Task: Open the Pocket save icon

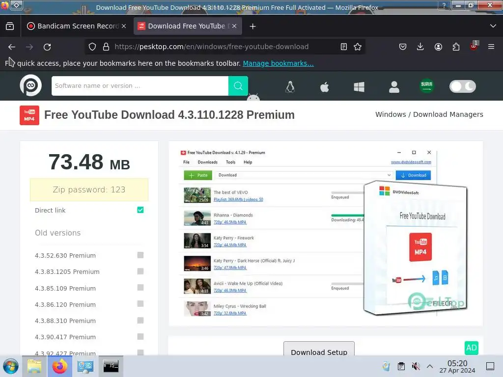Action: point(403,47)
